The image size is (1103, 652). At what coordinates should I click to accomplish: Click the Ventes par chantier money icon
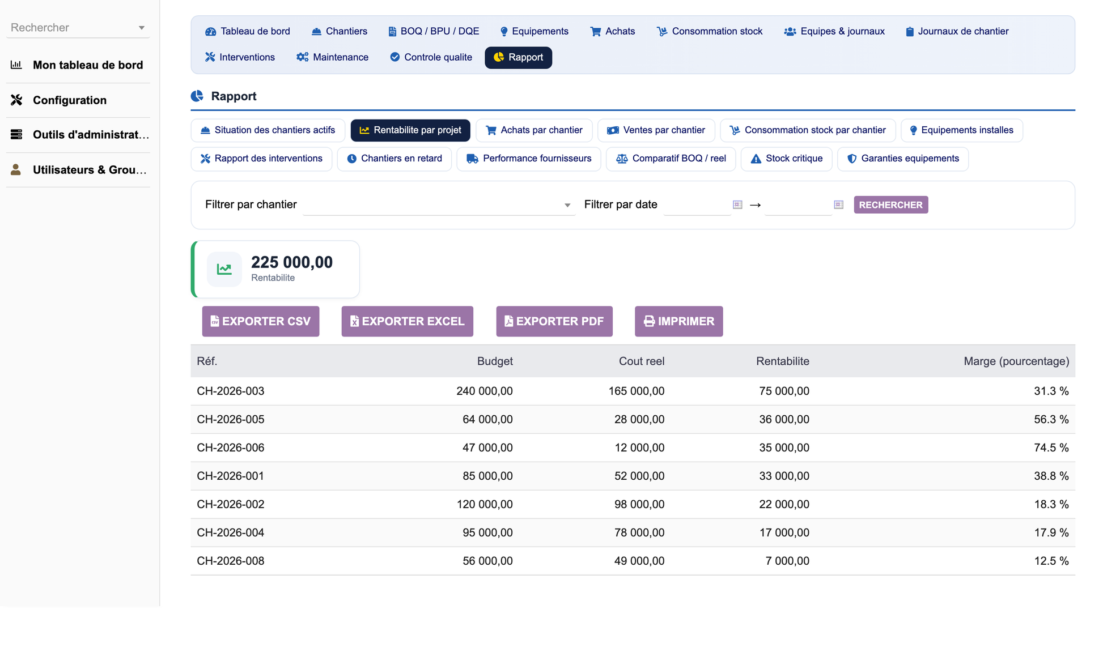pyautogui.click(x=613, y=131)
